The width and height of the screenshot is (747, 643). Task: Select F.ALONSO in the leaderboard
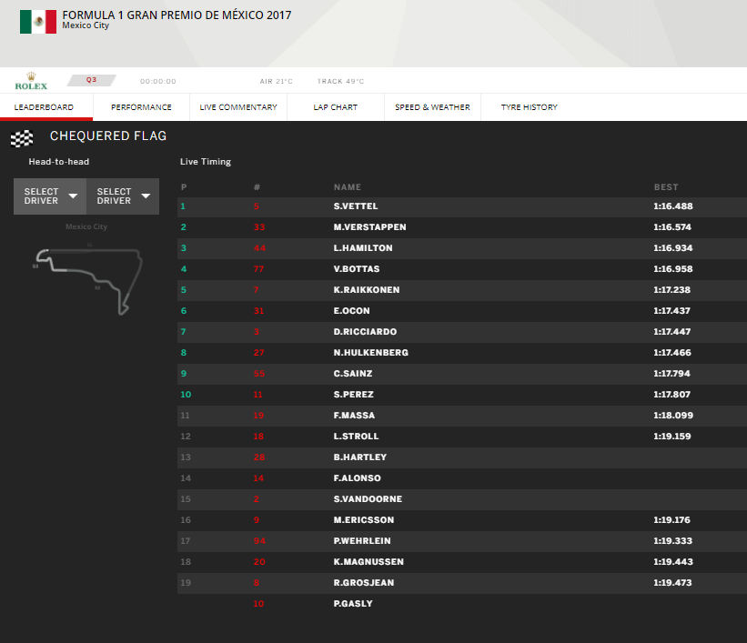357,478
